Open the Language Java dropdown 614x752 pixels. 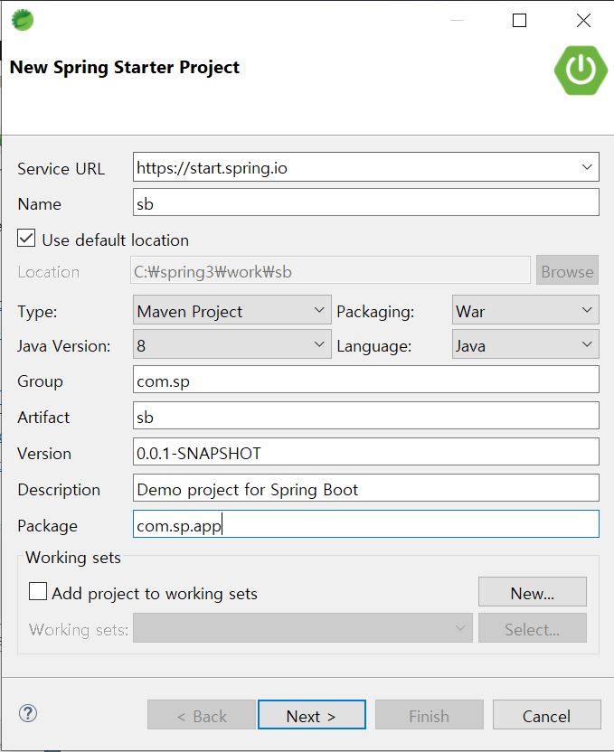click(525, 344)
